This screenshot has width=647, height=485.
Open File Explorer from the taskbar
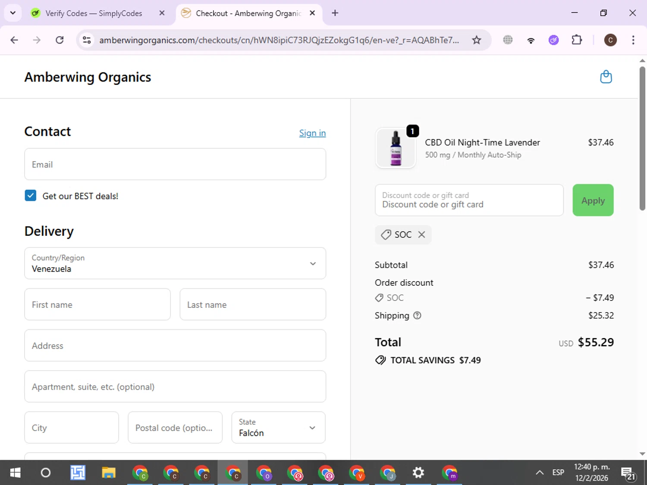click(x=109, y=473)
